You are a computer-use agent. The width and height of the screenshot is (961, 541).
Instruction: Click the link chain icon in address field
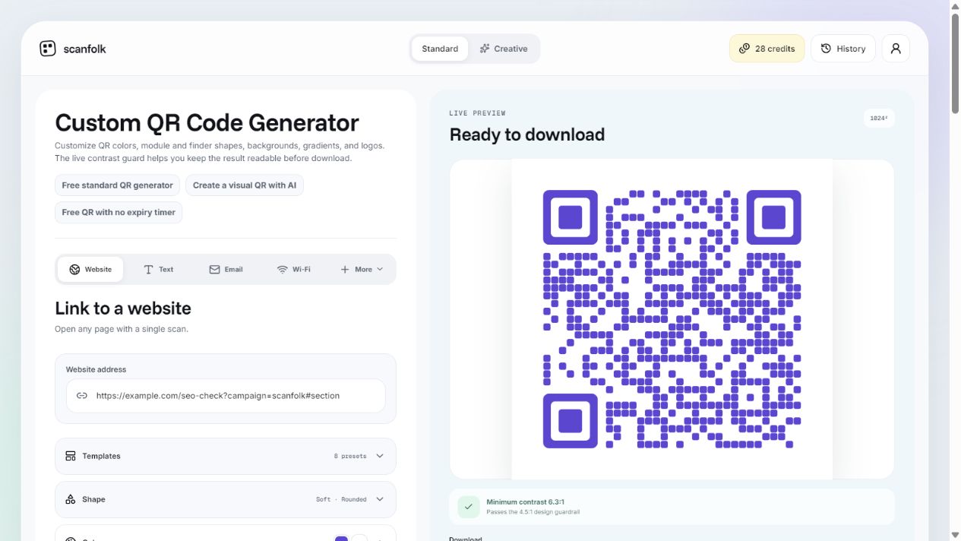click(x=82, y=396)
